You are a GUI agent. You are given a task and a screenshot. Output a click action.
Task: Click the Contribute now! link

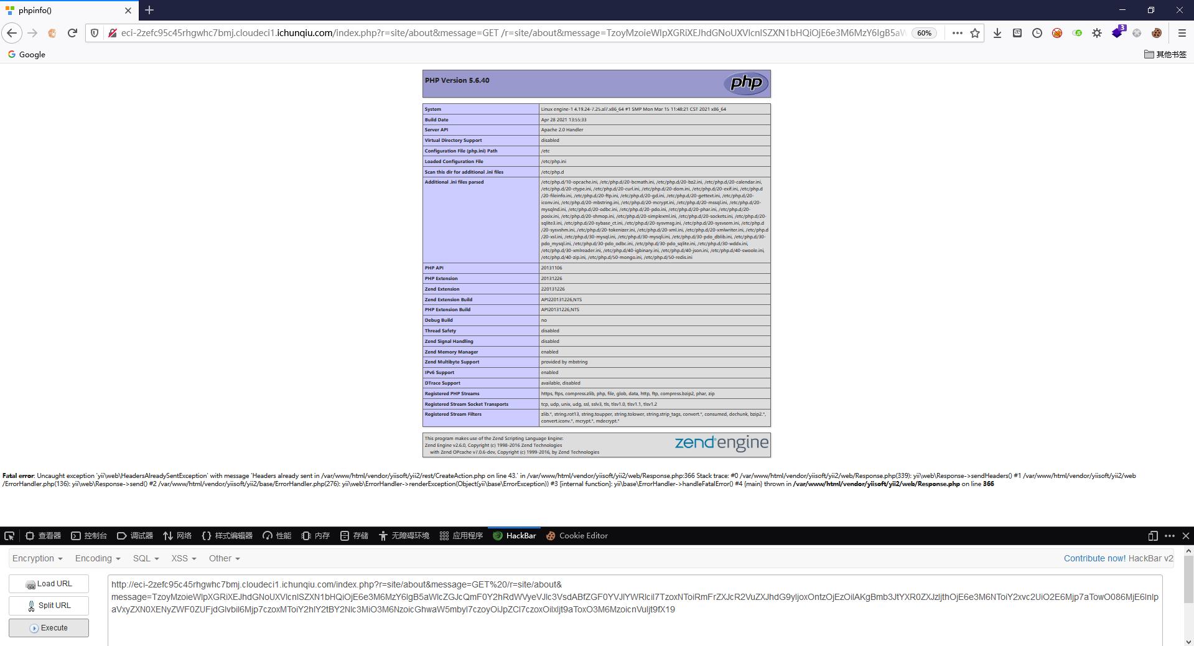click(1094, 559)
